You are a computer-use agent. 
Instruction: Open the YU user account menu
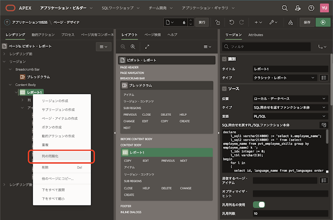point(324,8)
